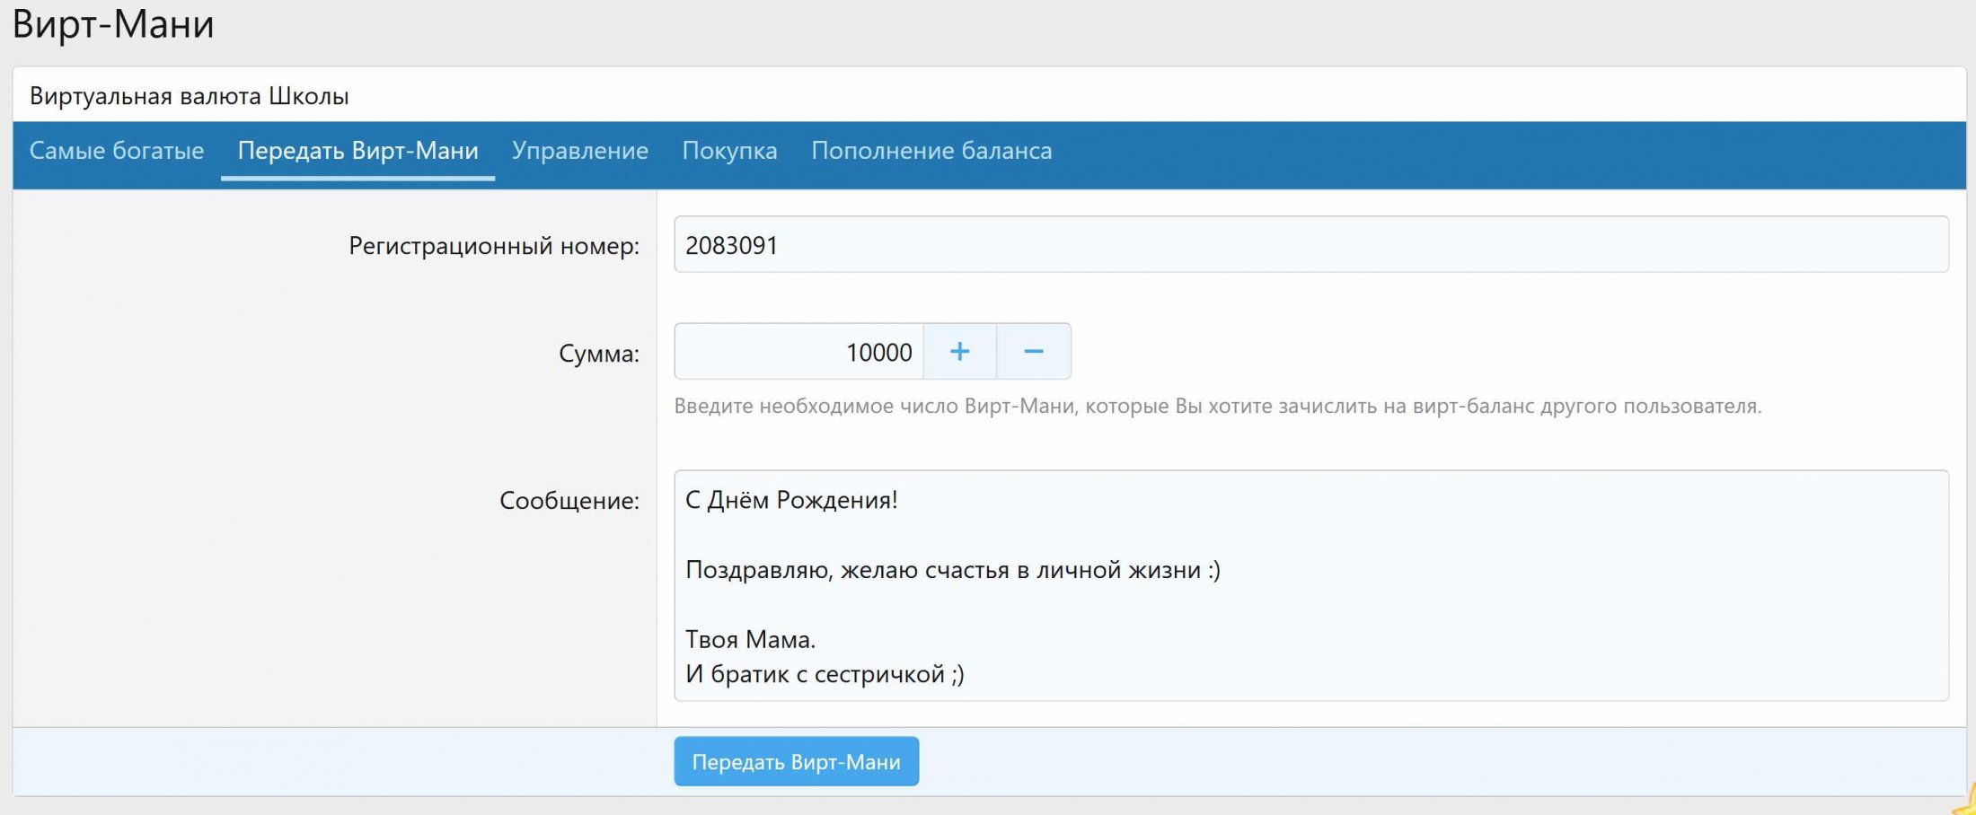Focus the Регистрационный номер input field

coord(1311,244)
